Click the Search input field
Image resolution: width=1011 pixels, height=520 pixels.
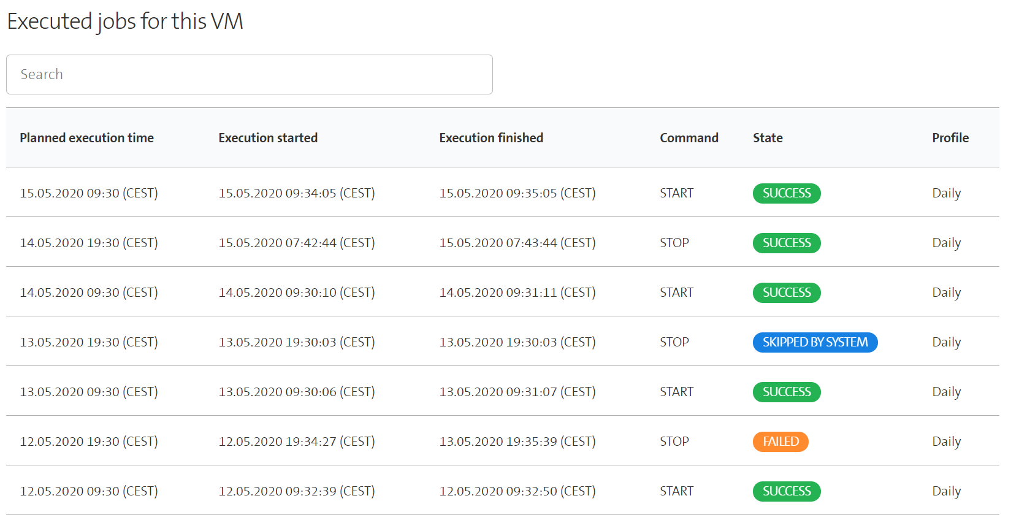249,74
